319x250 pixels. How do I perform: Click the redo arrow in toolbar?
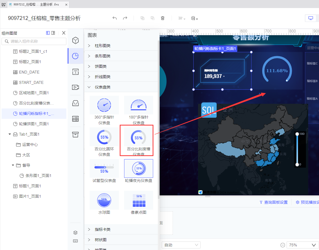click(x=125, y=18)
